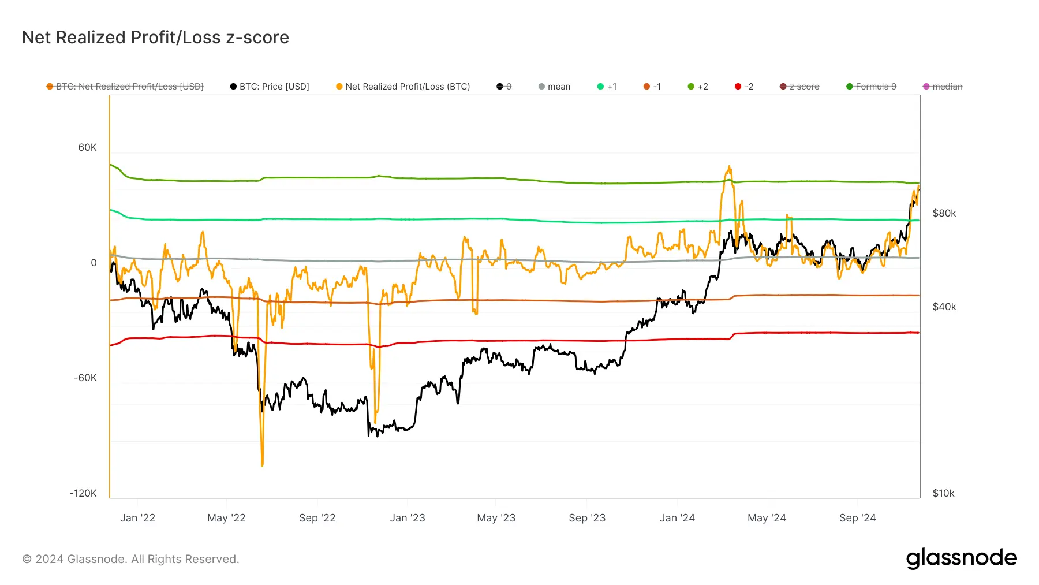Click the Jan '24 date label
Image resolution: width=1039 pixels, height=585 pixels.
point(677,518)
